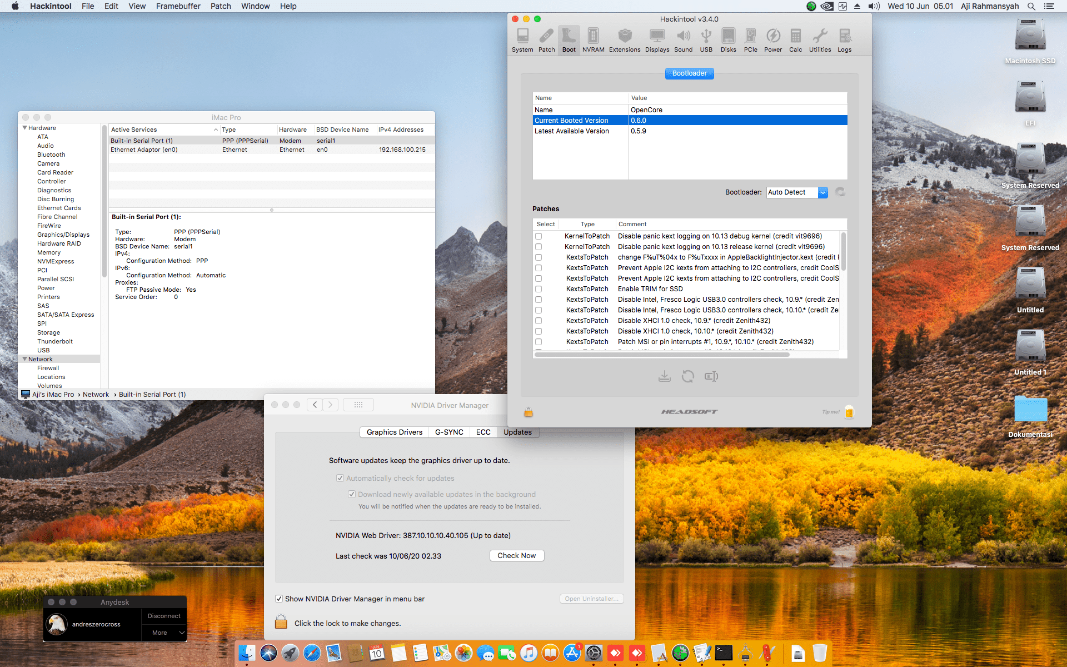Open the Hackintool application menu
This screenshot has width=1067, height=667.
coord(51,6)
